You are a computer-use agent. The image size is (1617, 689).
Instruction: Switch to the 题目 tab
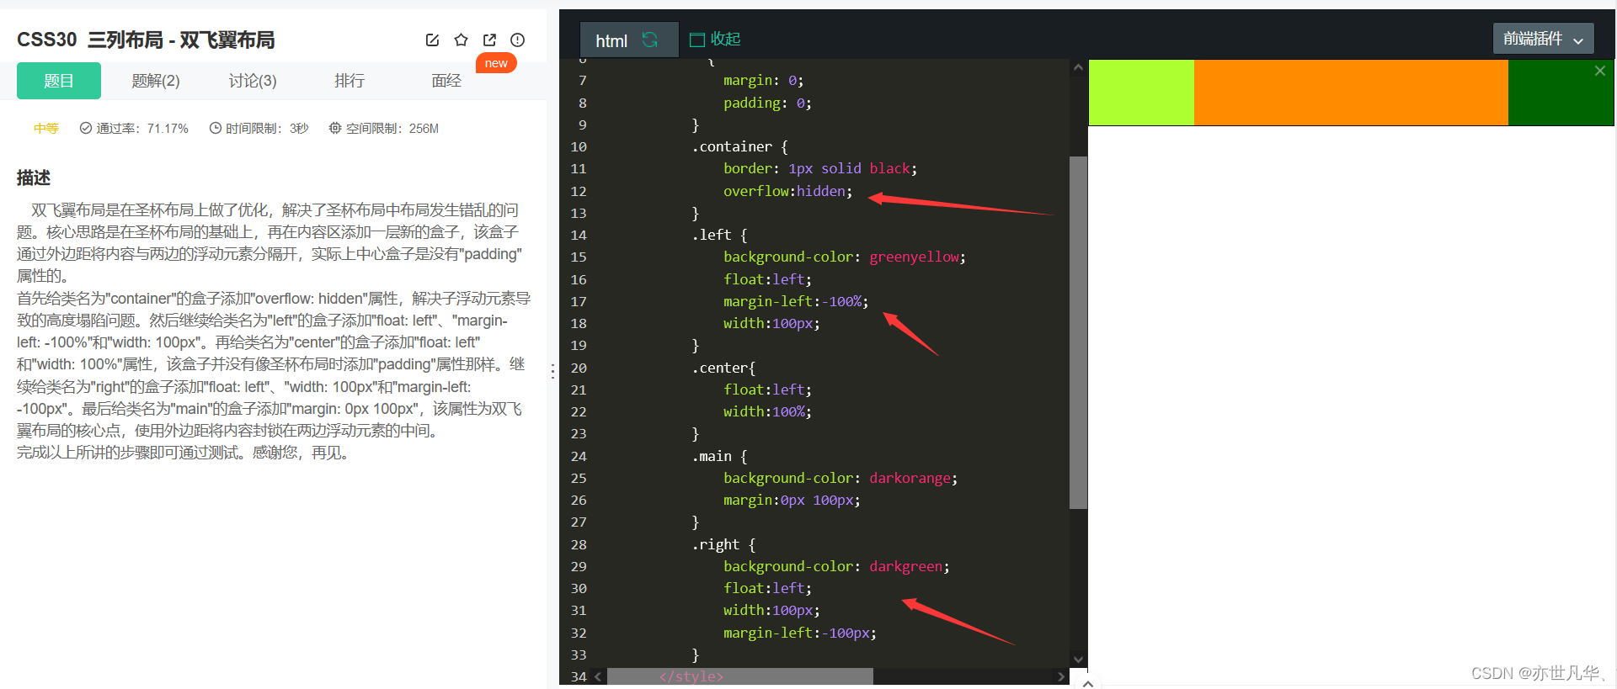pyautogui.click(x=59, y=81)
